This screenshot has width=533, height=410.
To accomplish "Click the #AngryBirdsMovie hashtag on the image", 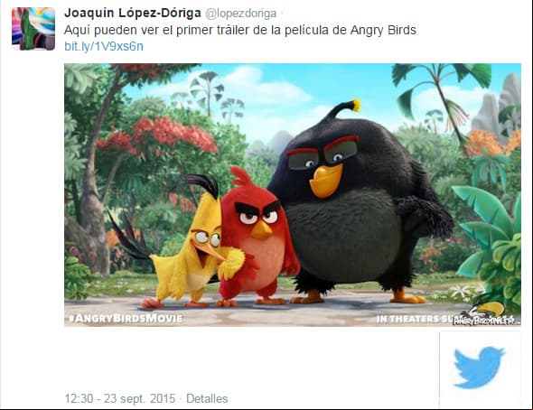I will pyautogui.click(x=126, y=318).
